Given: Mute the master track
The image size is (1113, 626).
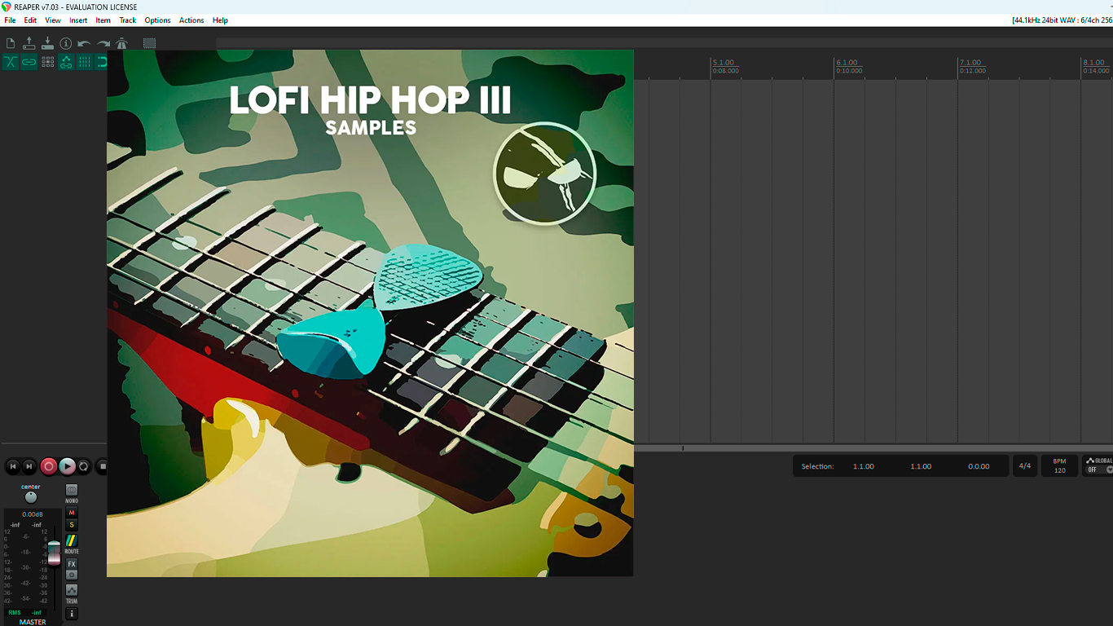Looking at the screenshot, I should coord(72,513).
